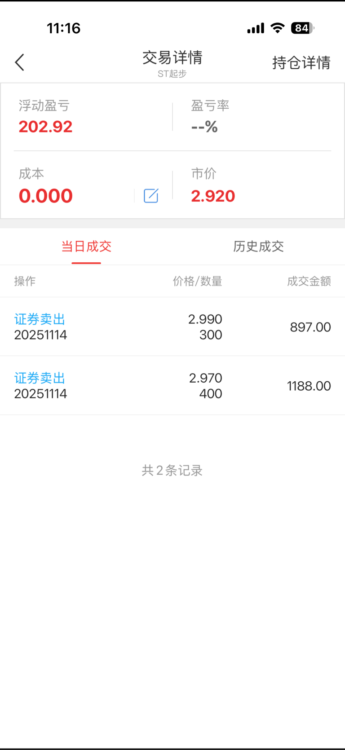Switch to the 历史成交 tab
Image resolution: width=345 pixels, height=750 pixels.
click(258, 246)
